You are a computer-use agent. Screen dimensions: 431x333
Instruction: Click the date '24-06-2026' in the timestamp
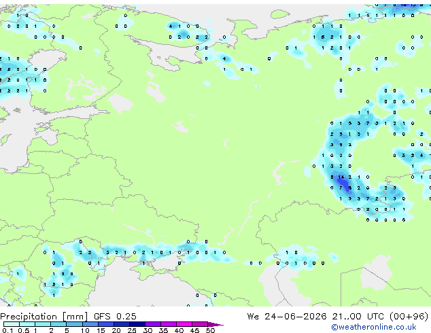click(x=296, y=317)
